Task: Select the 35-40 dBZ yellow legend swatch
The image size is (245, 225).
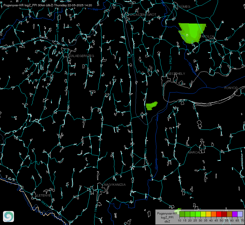Action: pyautogui.click(x=208, y=214)
